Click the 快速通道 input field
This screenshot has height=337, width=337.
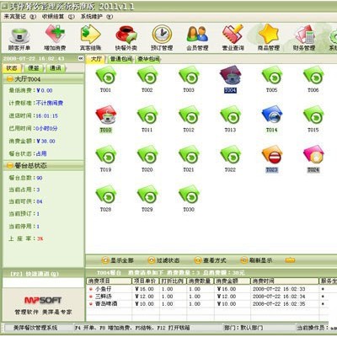pyautogui.click(x=43, y=283)
